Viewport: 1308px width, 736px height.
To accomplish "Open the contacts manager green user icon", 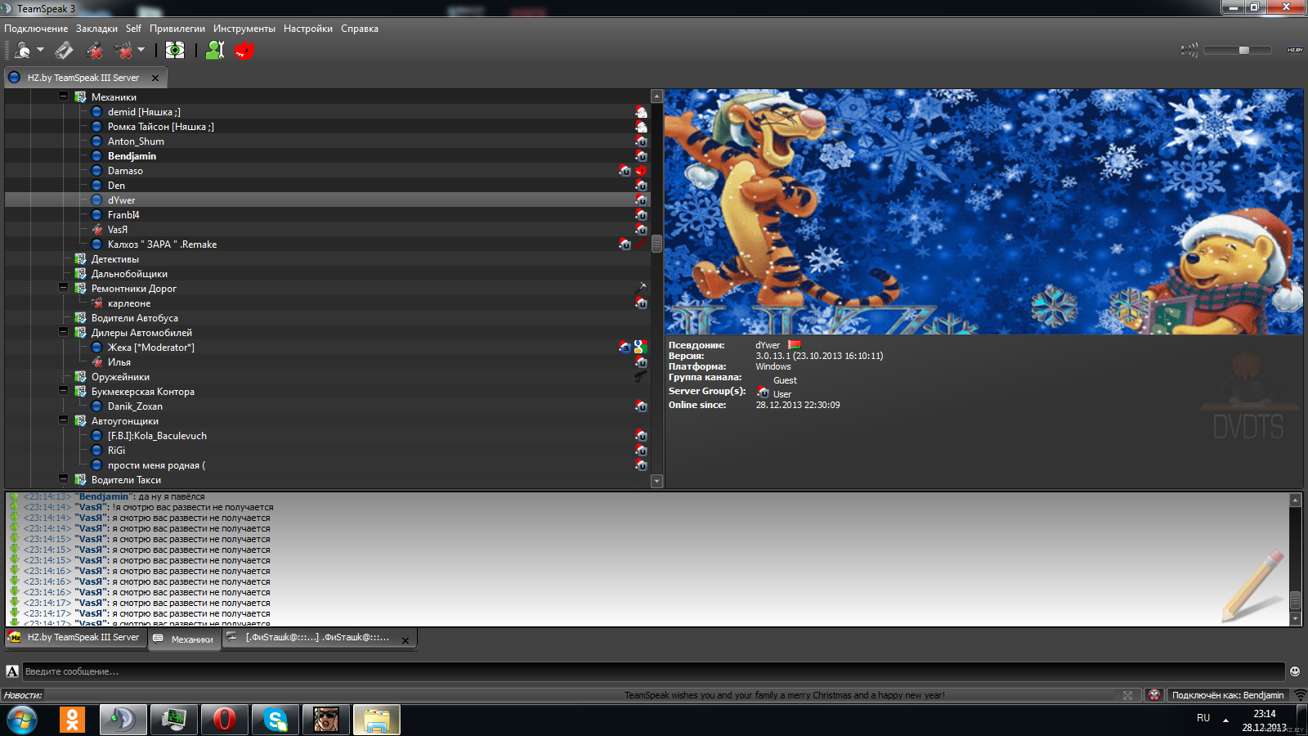I will [x=215, y=50].
